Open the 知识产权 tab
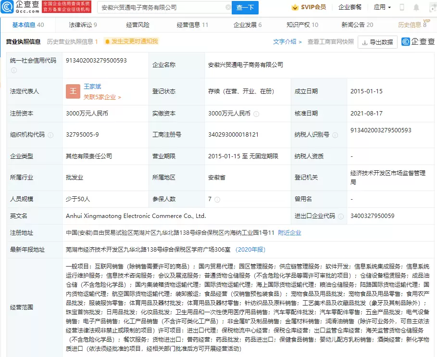437x357 pixels. pyautogui.click(x=302, y=25)
